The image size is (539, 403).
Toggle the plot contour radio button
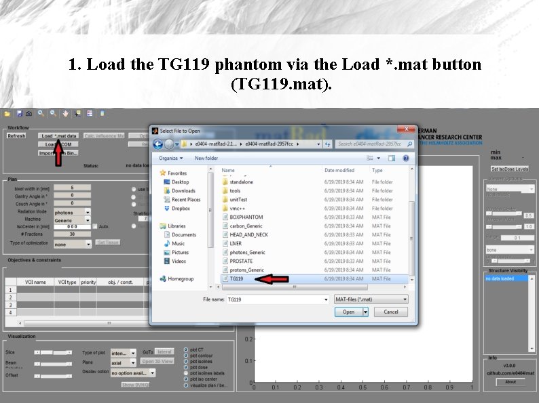pyautogui.click(x=185, y=356)
